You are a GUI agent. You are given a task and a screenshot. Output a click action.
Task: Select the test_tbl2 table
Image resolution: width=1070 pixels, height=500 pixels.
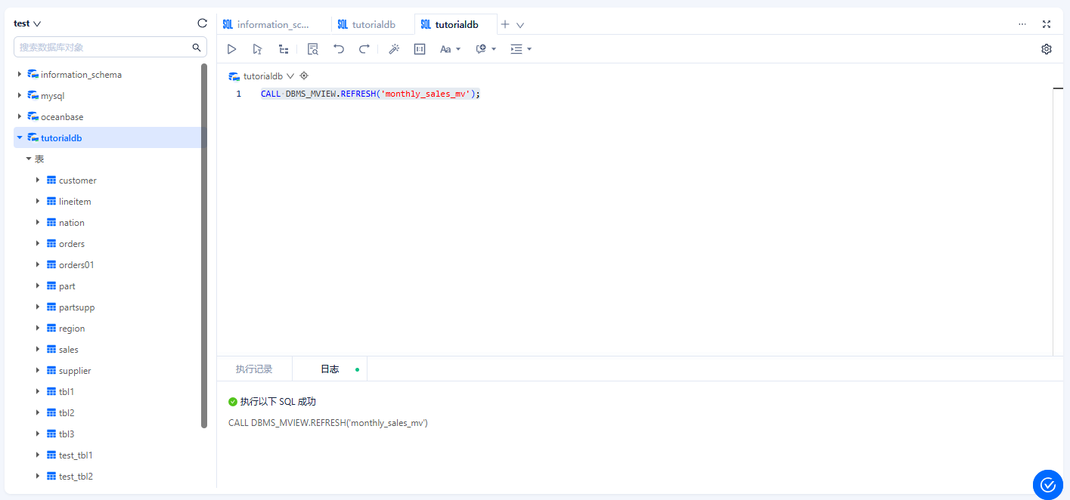76,477
